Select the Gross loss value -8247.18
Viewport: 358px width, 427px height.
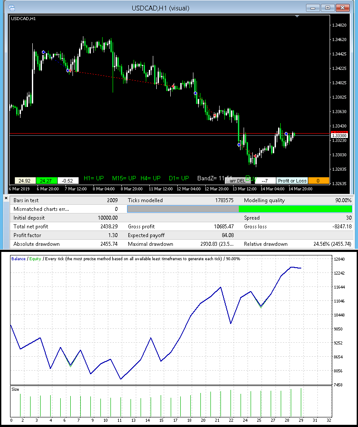(341, 226)
